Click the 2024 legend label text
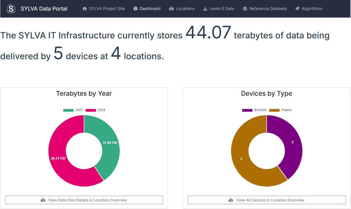The image size is (351, 209). pyautogui.click(x=102, y=110)
